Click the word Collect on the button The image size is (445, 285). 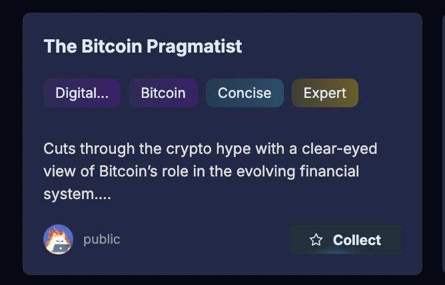(x=357, y=240)
